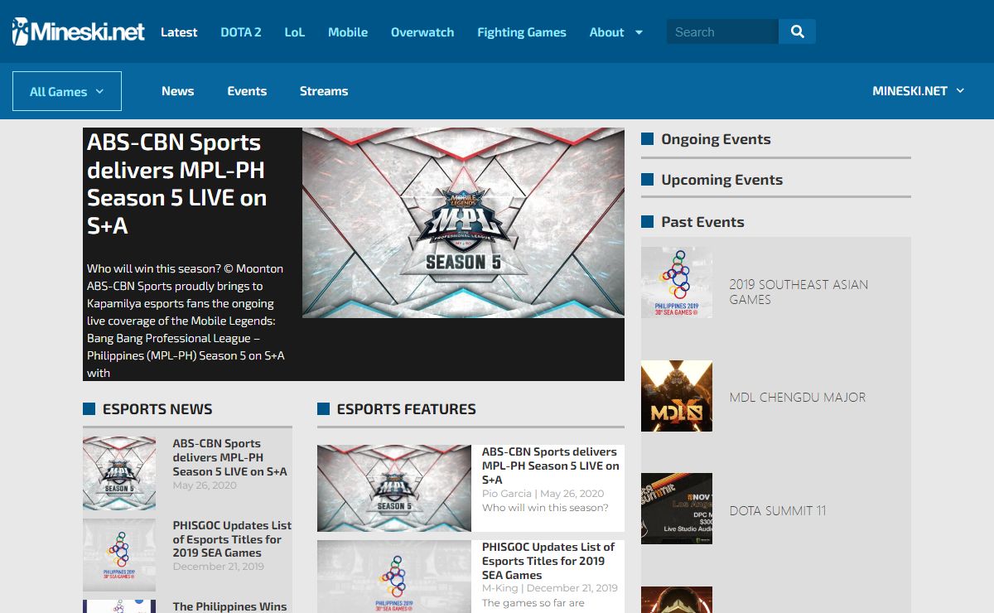Click the Esports Features blue square icon
This screenshot has width=994, height=613.
tap(324, 408)
